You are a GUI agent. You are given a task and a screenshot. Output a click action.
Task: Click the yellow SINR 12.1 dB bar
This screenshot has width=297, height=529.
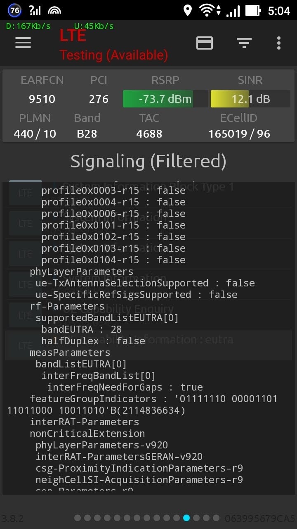(x=250, y=99)
